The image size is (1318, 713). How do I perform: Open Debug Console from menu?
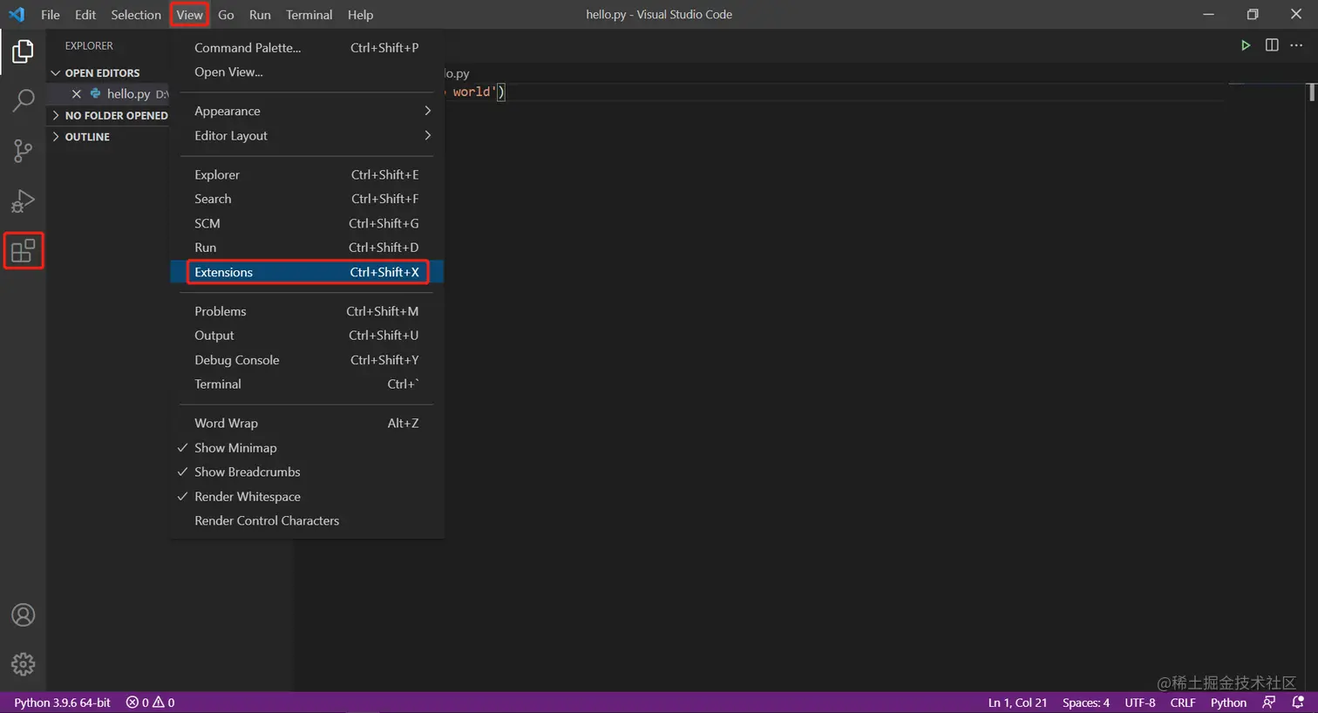[307, 360]
